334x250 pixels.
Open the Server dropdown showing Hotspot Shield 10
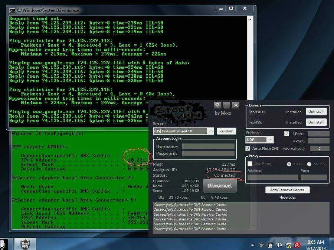[x=183, y=131]
